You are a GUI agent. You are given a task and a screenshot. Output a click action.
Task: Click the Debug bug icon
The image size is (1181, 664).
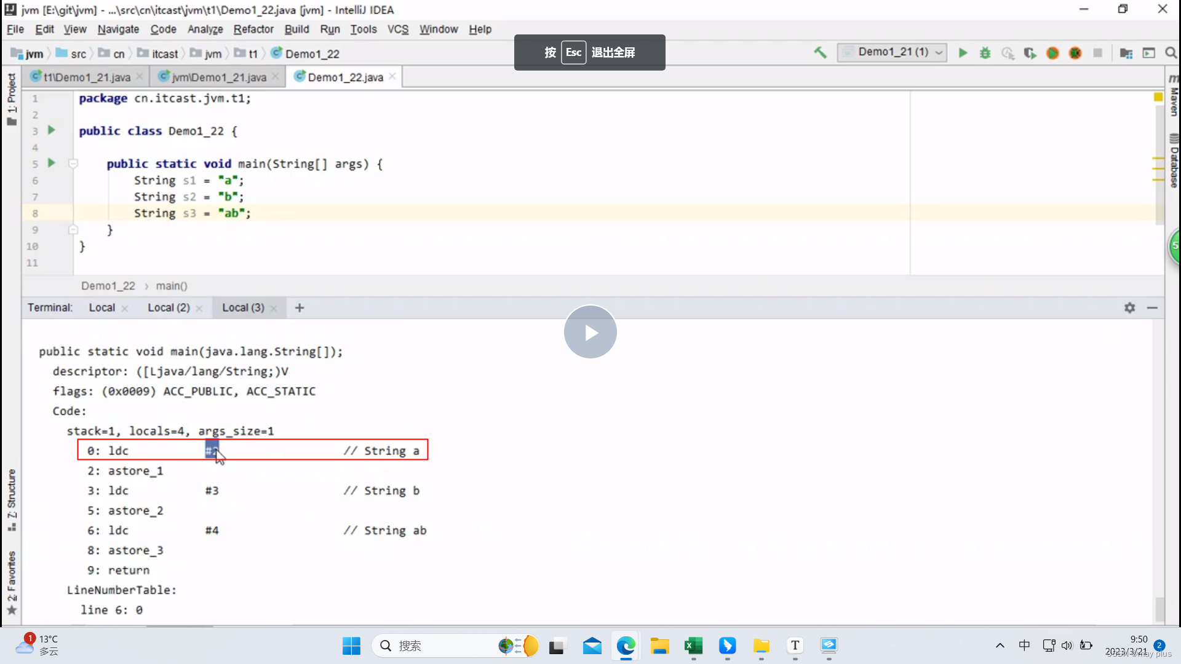coord(985,53)
